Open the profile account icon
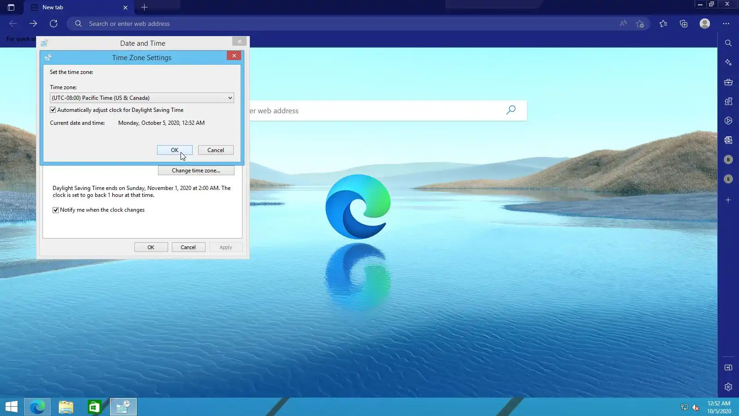Screen dimensions: 739x416 [704, 24]
